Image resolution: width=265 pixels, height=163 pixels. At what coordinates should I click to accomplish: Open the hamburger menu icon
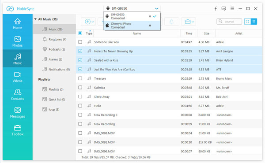(232, 8)
